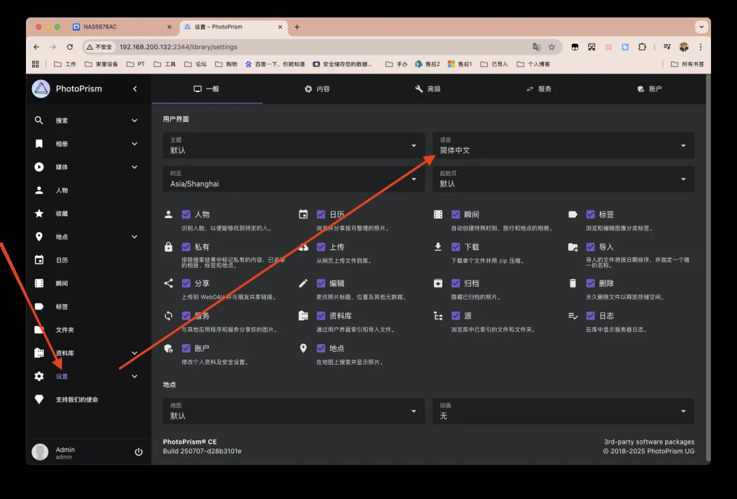Open the 日历 calendar sidebar item
737x499 pixels.
coord(61,260)
